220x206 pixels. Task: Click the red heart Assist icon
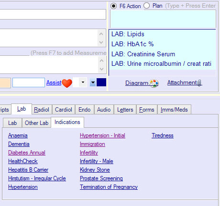(x=67, y=83)
